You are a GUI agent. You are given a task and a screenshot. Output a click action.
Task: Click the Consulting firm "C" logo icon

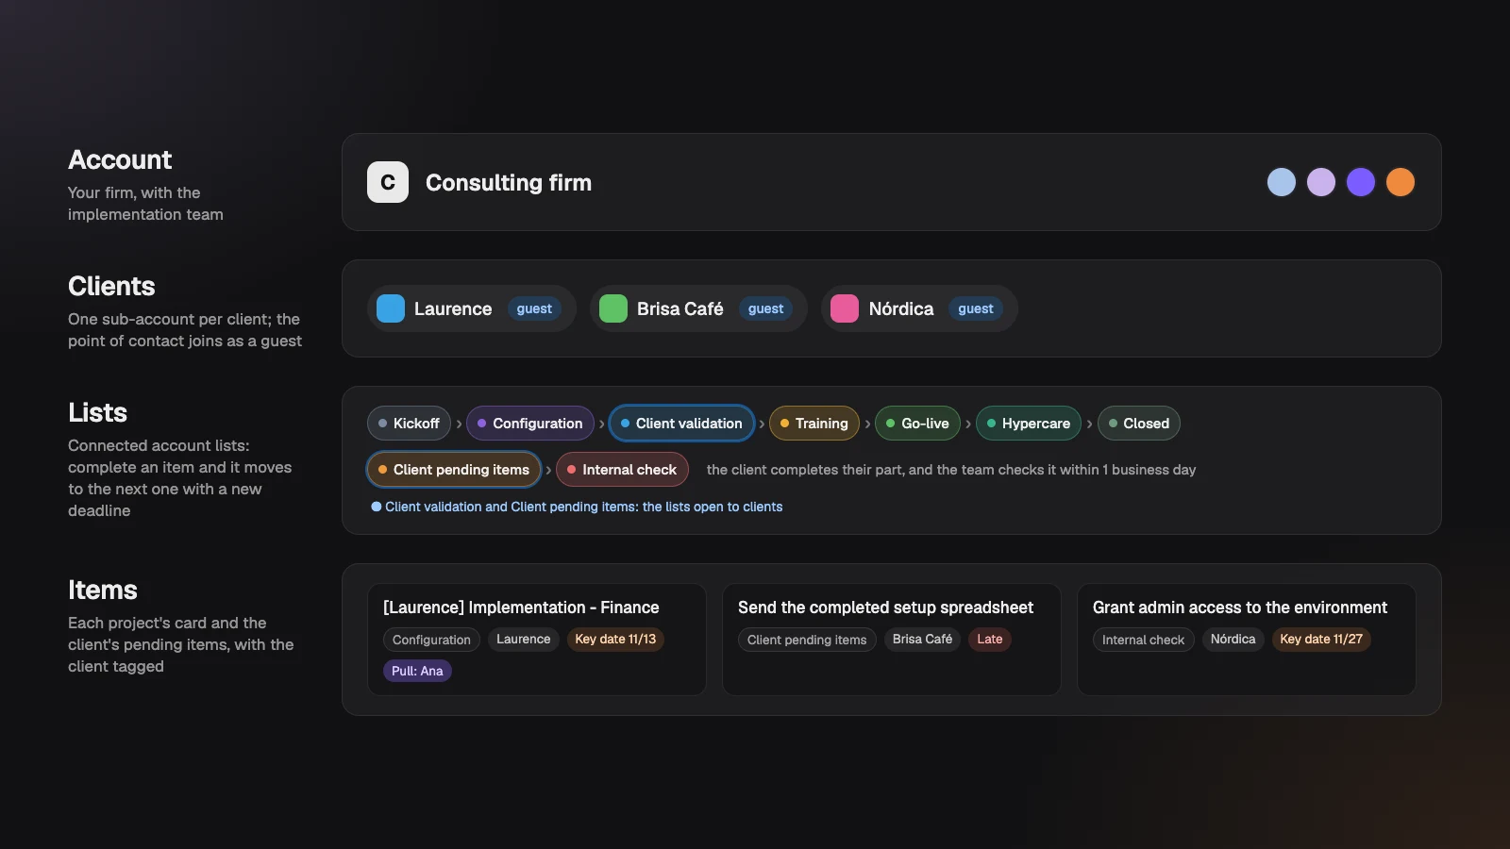[x=388, y=182]
